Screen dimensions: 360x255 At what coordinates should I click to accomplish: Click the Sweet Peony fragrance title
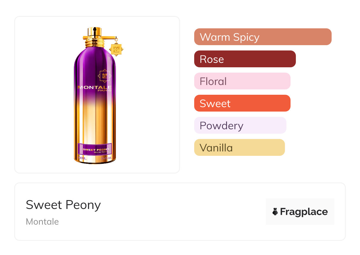63,205
